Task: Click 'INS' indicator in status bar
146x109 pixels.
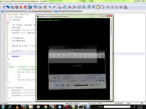Action: pyautogui.click(x=142, y=103)
